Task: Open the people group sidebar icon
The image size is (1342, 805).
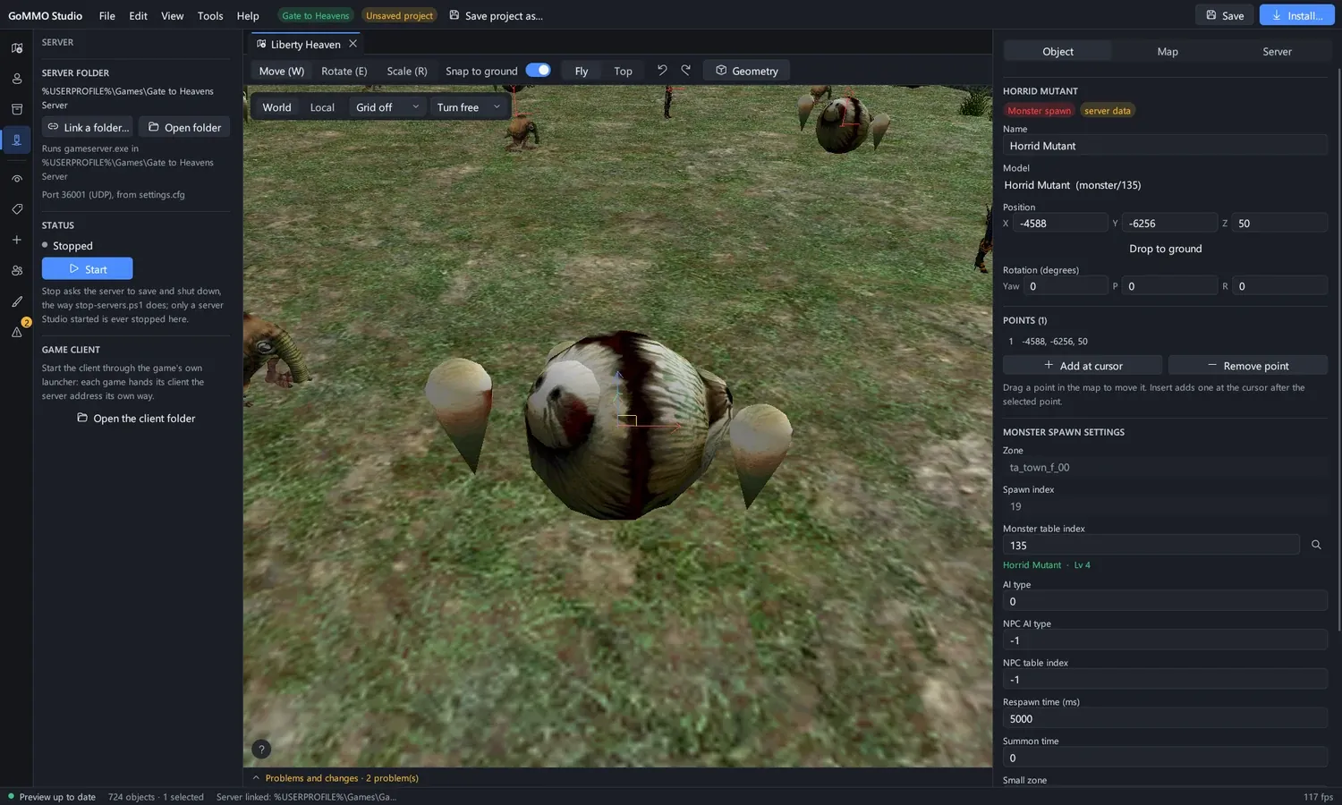Action: 16,270
